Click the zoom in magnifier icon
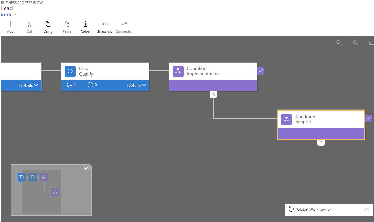This screenshot has width=374, height=222. coord(355,43)
